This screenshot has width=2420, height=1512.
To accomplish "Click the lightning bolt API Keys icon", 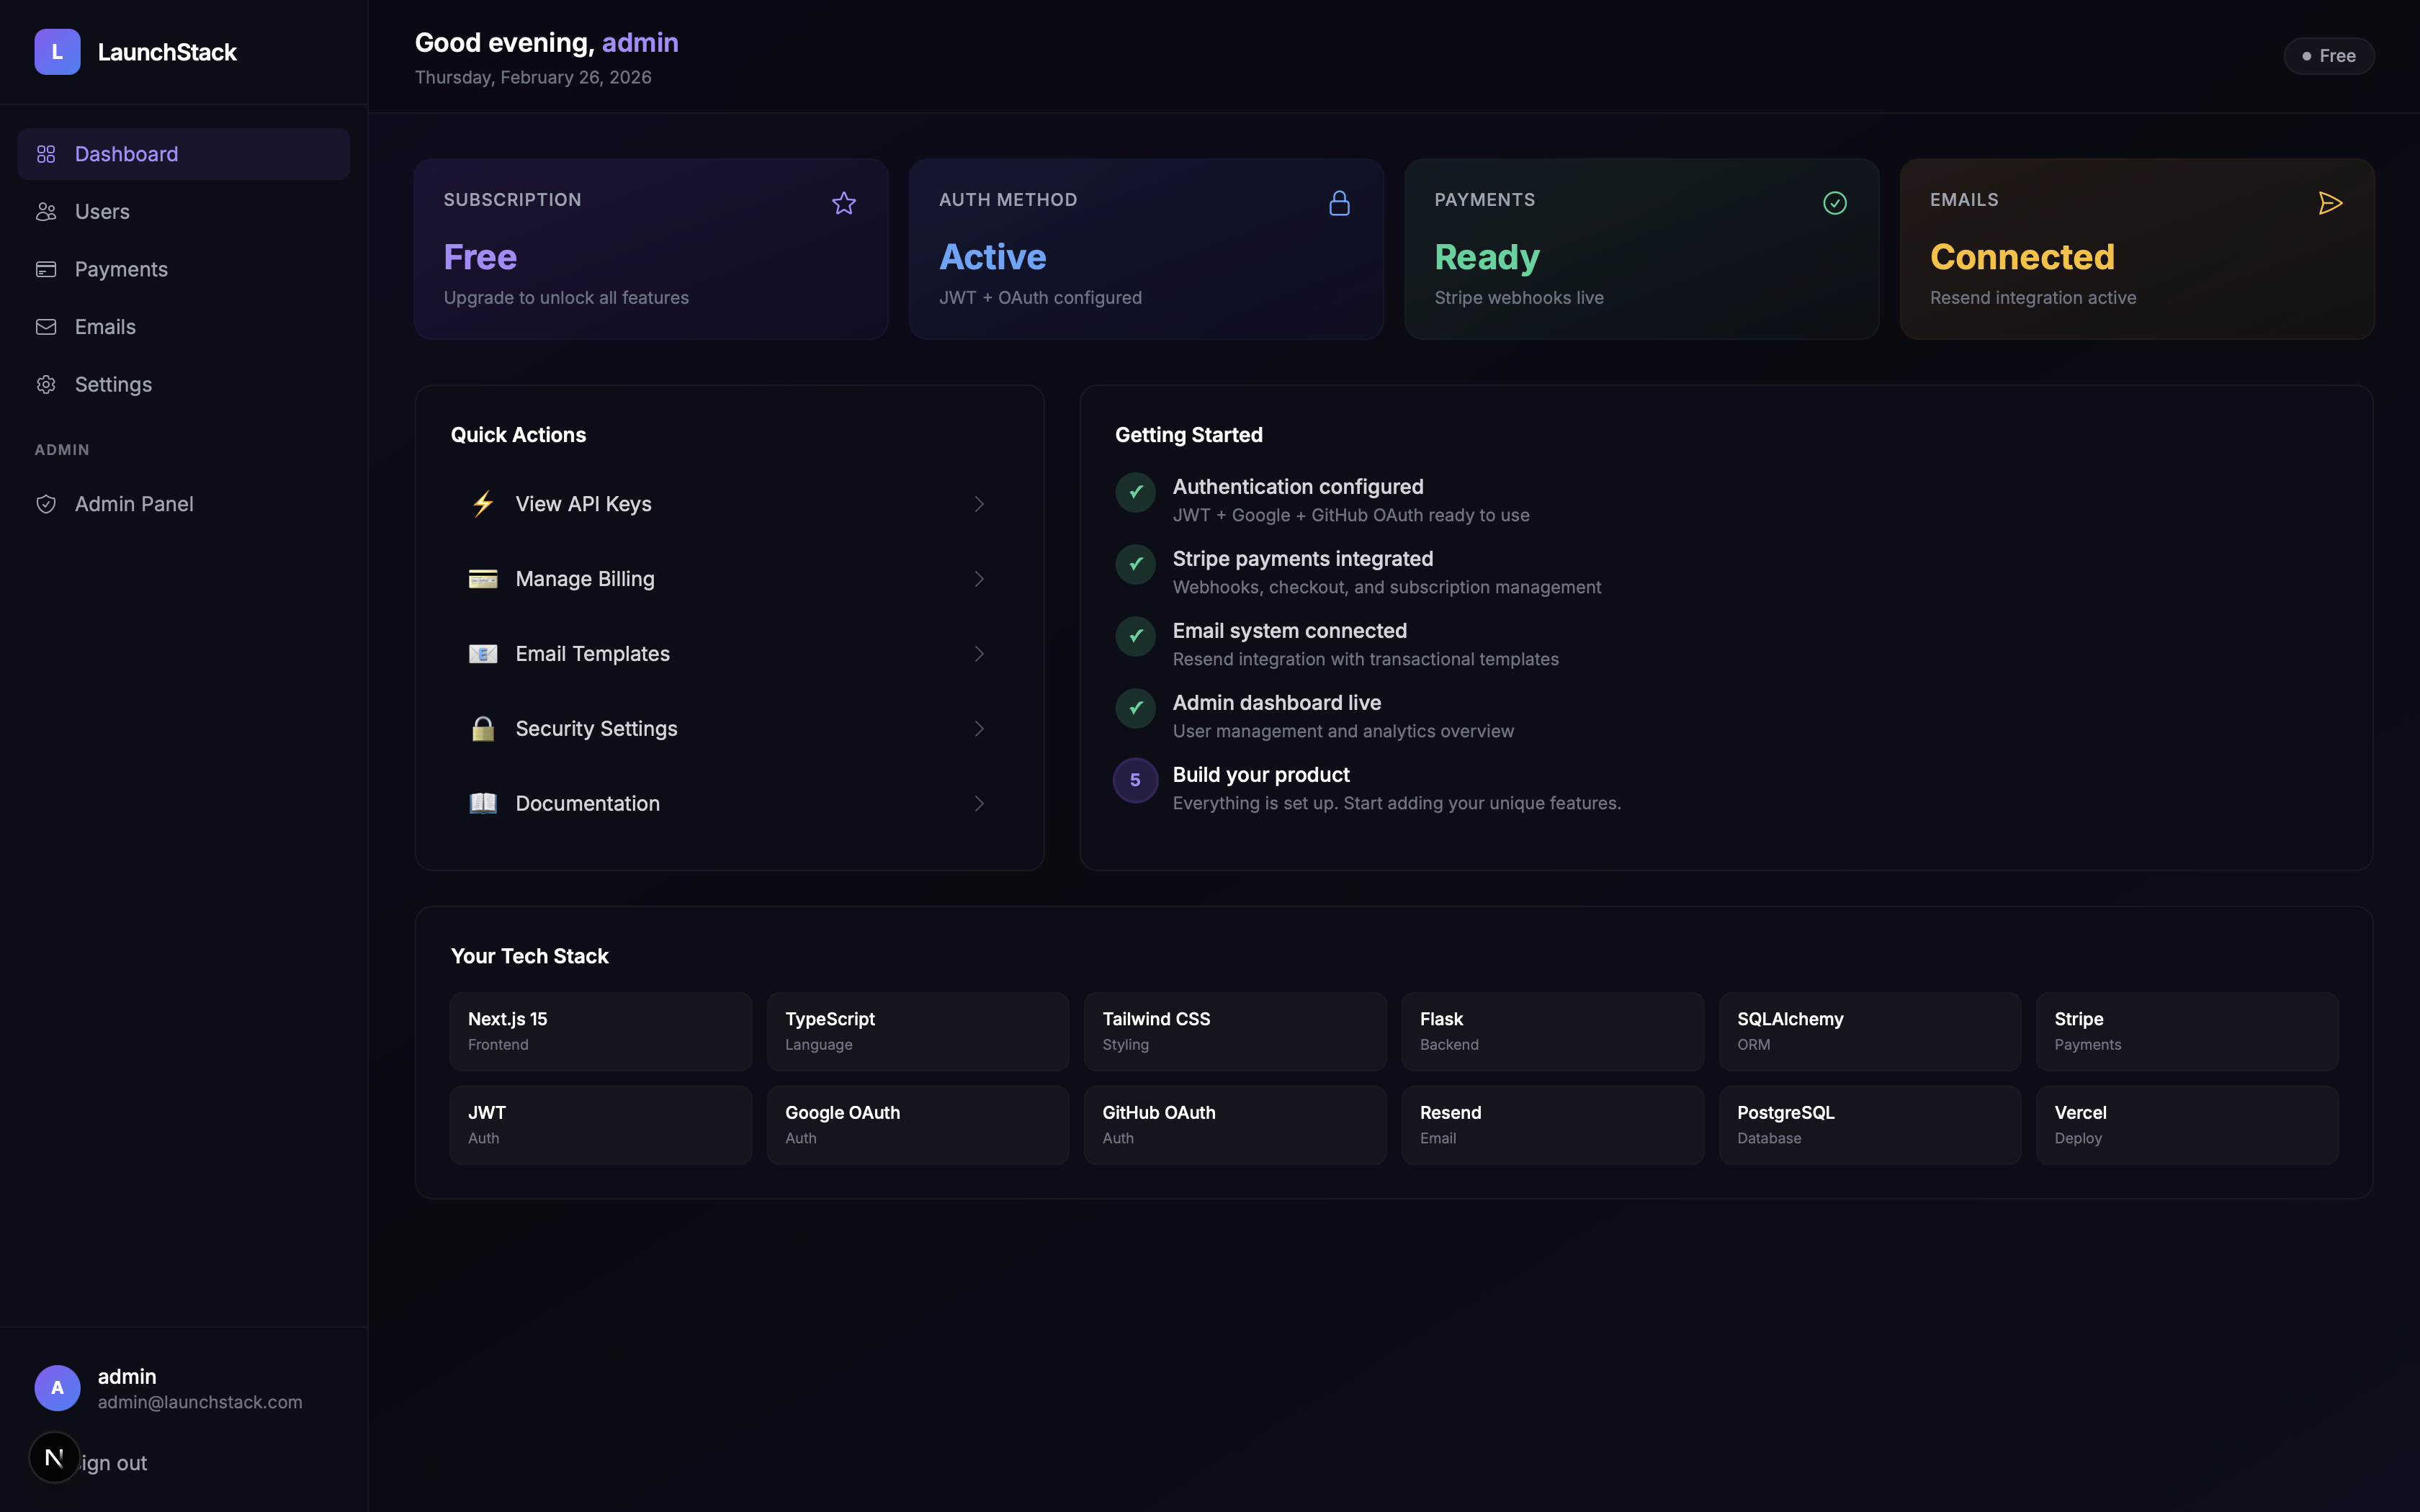I will coord(483,504).
